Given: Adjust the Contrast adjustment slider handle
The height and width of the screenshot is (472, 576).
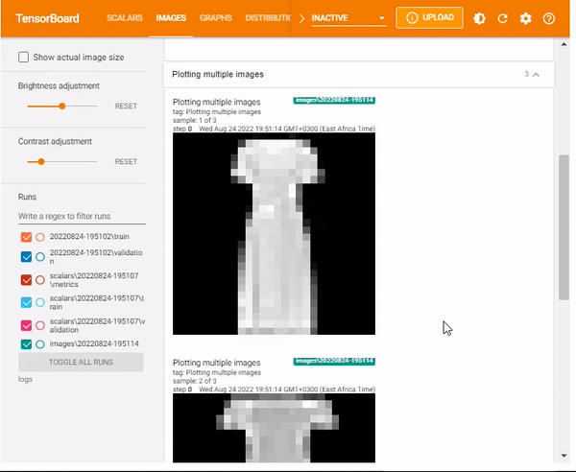Looking at the screenshot, I should tap(41, 161).
